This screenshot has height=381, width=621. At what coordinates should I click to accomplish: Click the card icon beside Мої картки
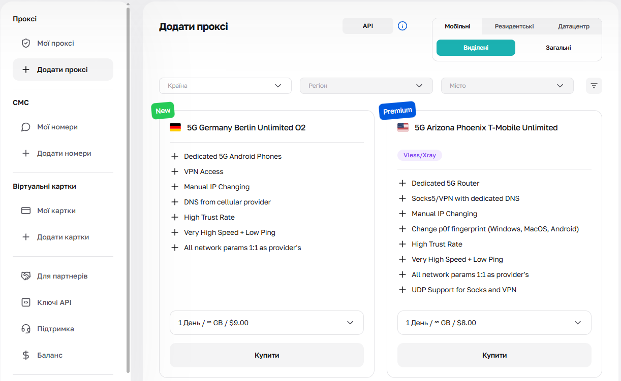point(26,211)
